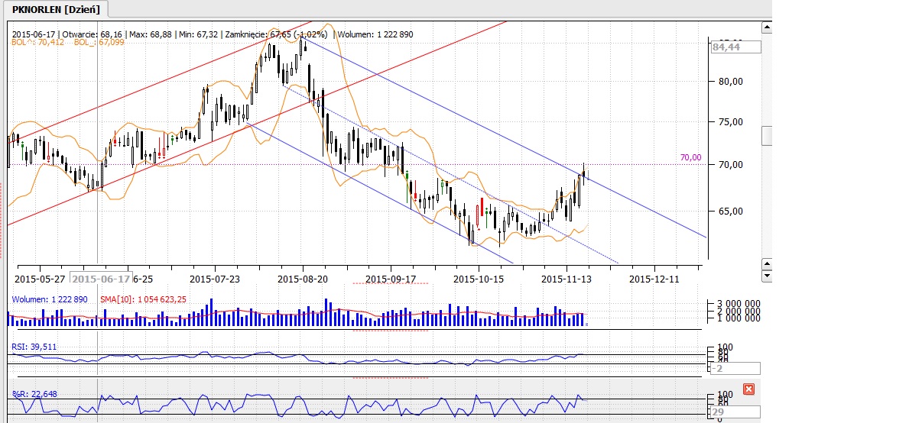Click the up arrow just above bottom scroll arrow

coord(767,263)
